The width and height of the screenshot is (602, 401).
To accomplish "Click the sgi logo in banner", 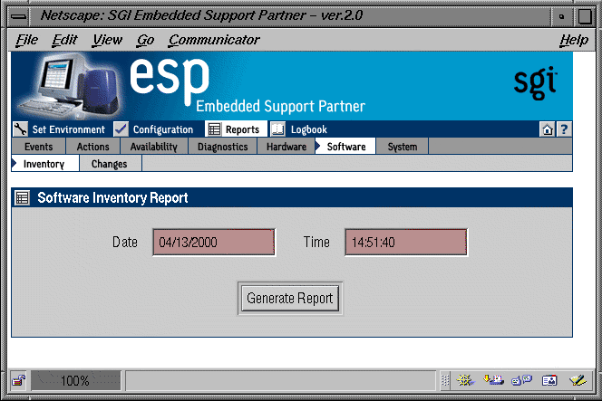I will (x=536, y=83).
